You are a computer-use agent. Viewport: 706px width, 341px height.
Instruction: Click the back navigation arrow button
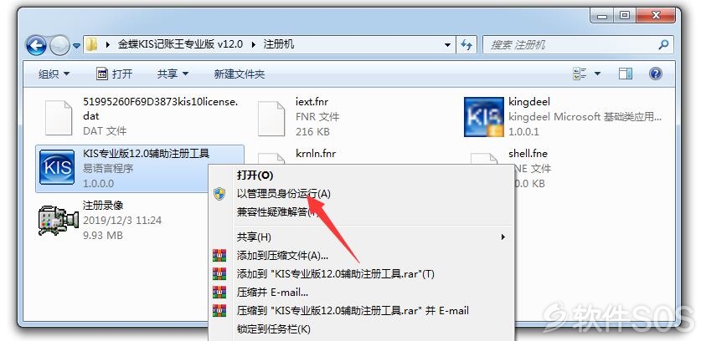(x=37, y=45)
